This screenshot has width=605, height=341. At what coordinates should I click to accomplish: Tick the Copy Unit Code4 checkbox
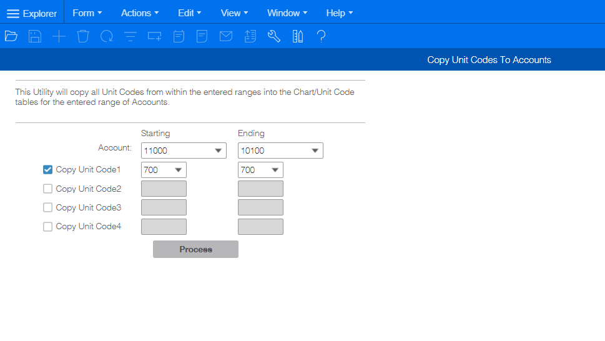[47, 227]
